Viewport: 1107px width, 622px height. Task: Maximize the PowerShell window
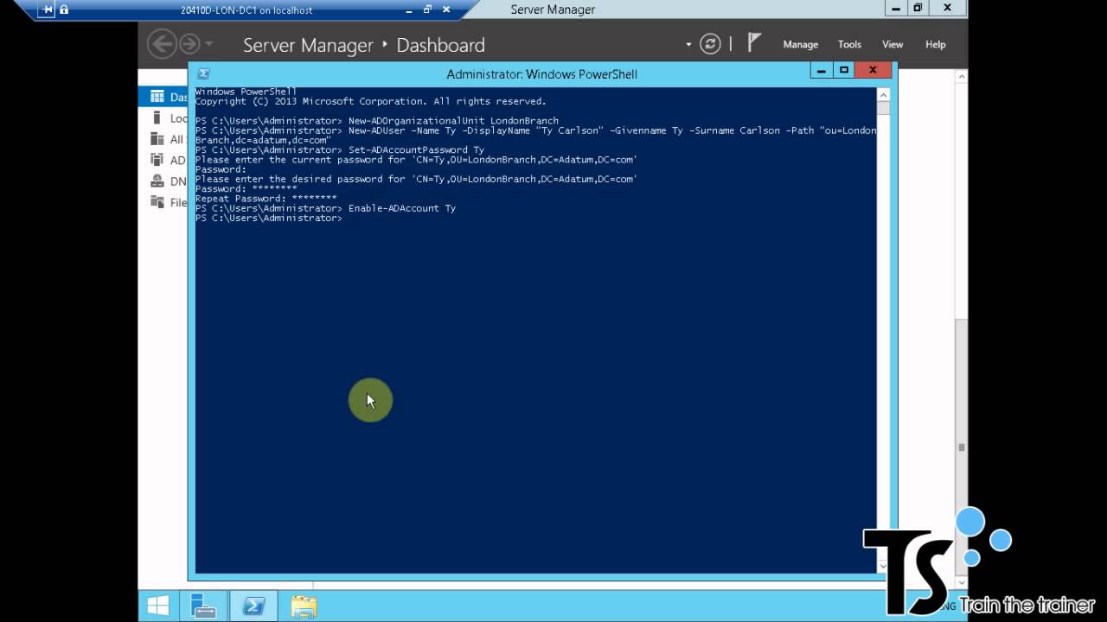(x=844, y=70)
